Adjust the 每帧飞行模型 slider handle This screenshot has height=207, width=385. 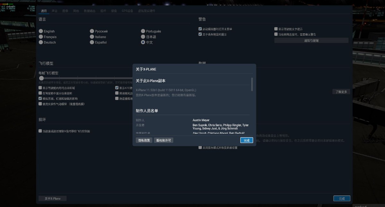pos(41,78)
